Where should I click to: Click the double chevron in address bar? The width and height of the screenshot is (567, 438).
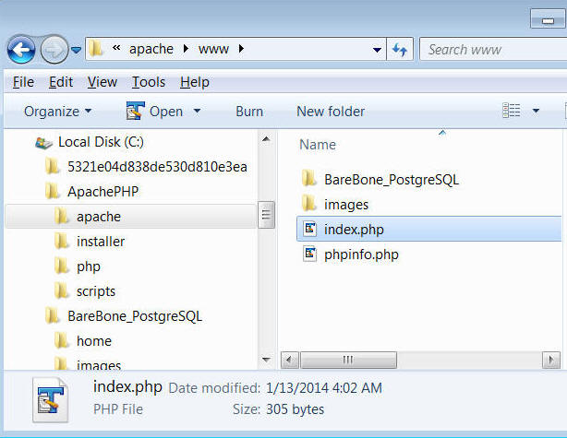click(116, 48)
